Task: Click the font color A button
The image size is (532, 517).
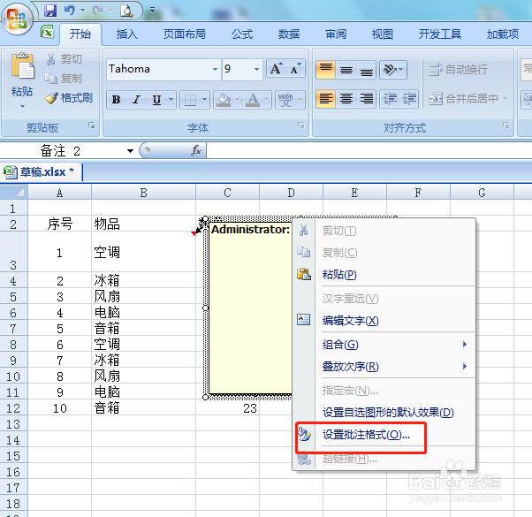Action: [x=253, y=99]
